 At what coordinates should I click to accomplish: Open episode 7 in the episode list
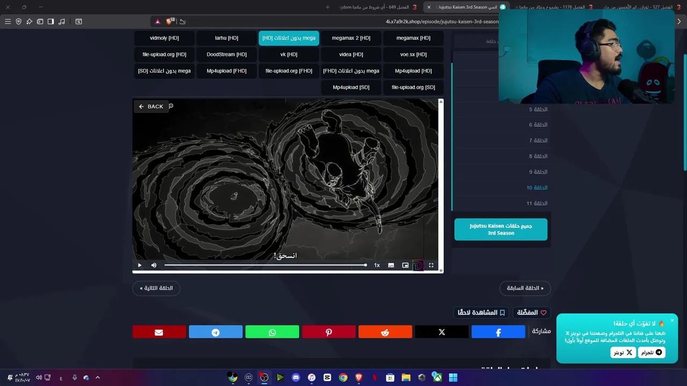coord(538,140)
